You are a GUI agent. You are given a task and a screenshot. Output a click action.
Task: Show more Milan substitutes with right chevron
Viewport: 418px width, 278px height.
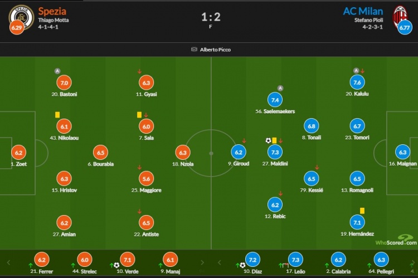[413, 262]
